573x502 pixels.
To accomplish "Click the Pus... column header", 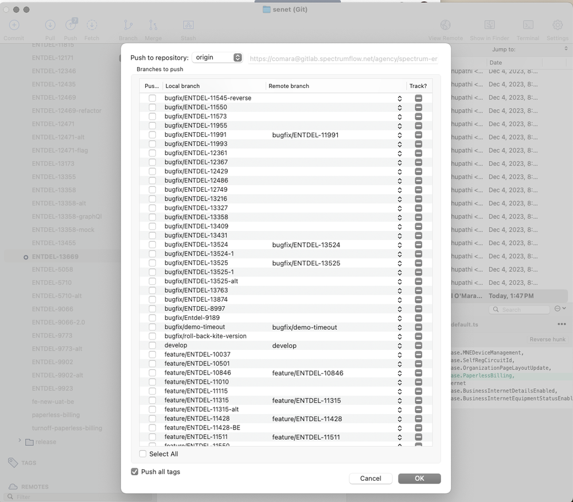I will (151, 86).
